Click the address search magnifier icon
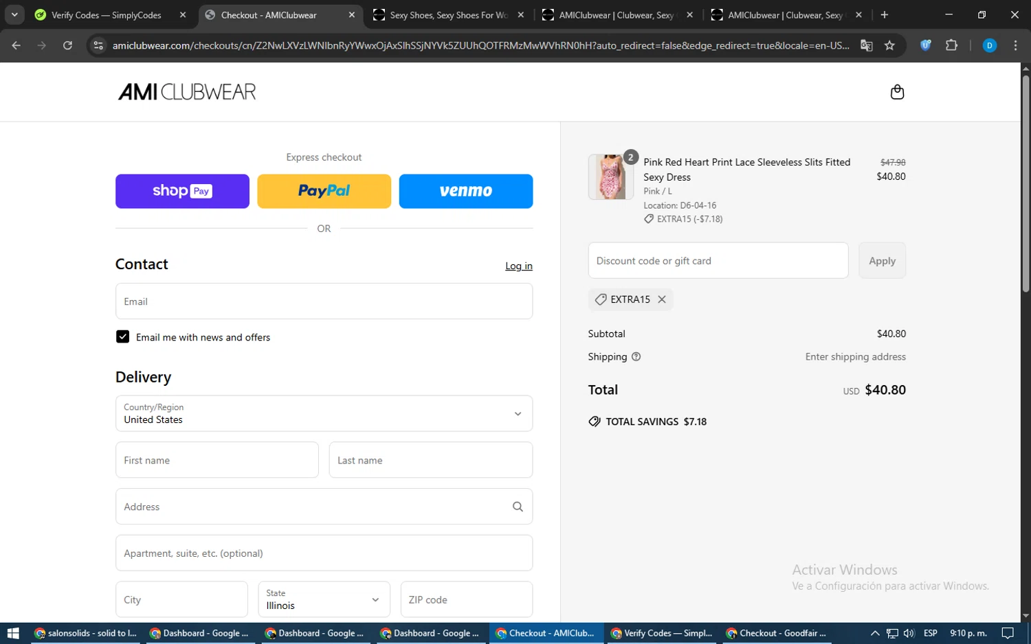The width and height of the screenshot is (1031, 644). (x=518, y=507)
